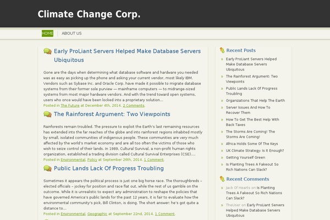Open the Climate Change Corp. site title

[x=89, y=14]
